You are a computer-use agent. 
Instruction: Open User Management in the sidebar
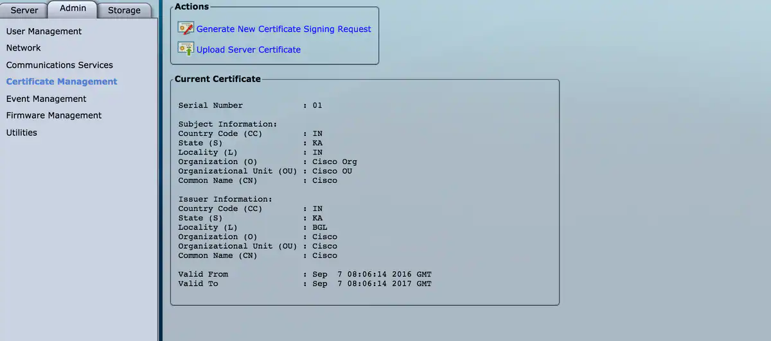coord(44,31)
